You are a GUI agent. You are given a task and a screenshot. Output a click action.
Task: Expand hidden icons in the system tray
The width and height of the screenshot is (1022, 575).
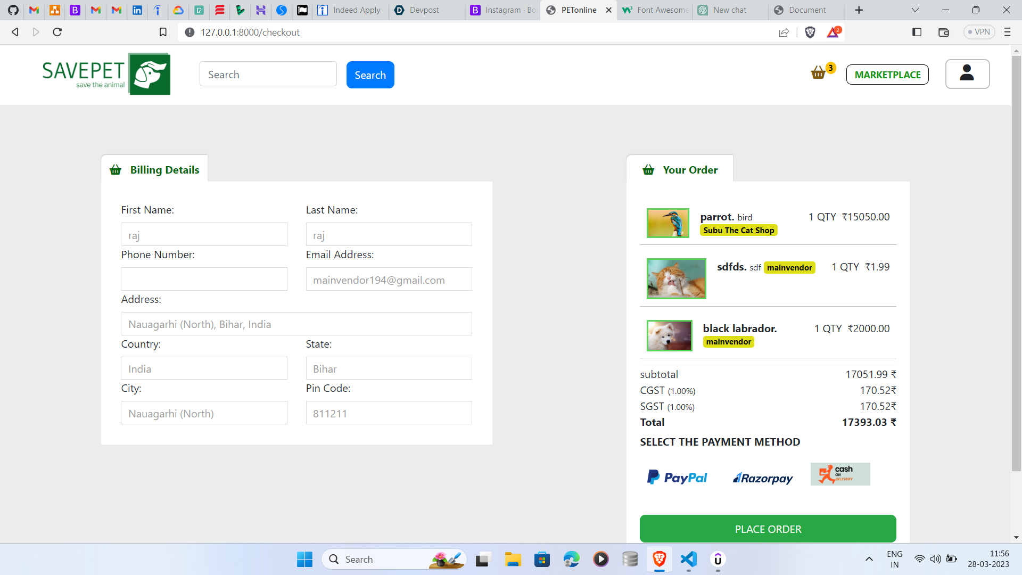pyautogui.click(x=869, y=559)
